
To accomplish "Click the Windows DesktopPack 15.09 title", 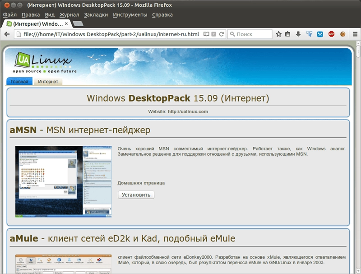I will click(x=178, y=98).
